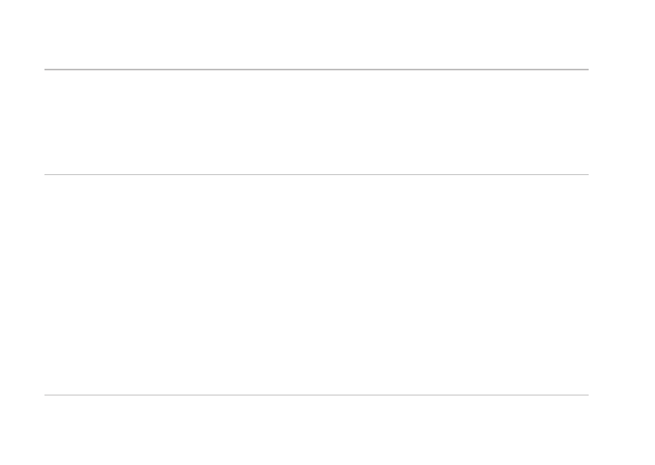Screen dimensions: 655x465
Task: Click the left end of the top divider
Action: [46, 70]
